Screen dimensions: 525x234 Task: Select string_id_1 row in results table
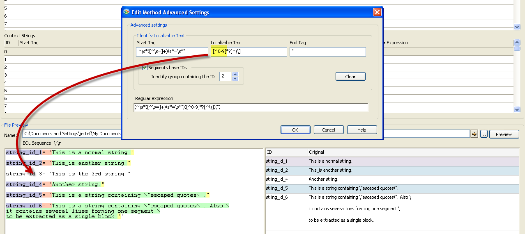point(392,161)
